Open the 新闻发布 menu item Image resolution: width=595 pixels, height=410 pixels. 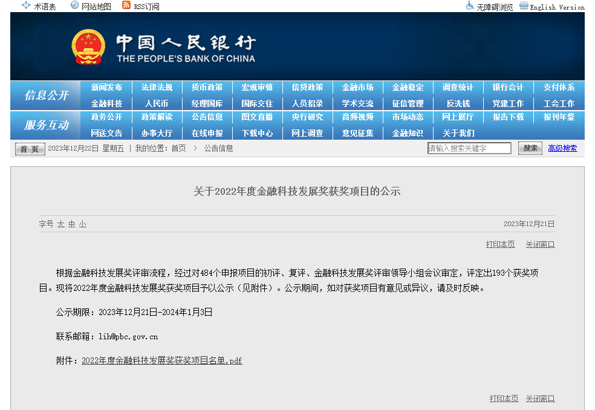[x=106, y=88]
